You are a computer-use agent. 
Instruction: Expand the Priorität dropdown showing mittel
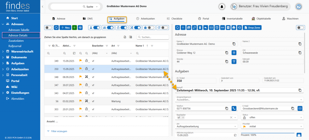click(272, 126)
